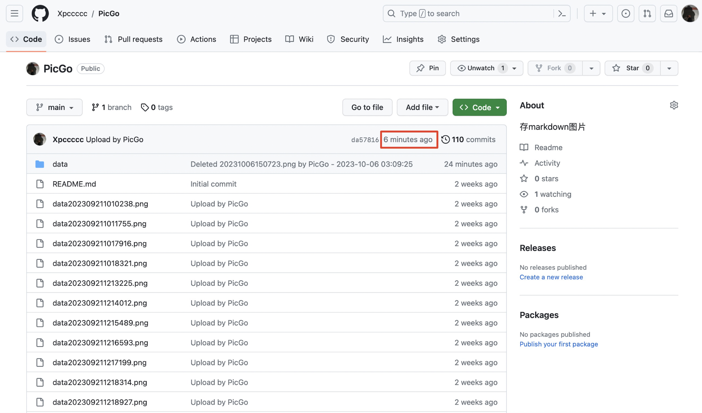
Task: Open the hamburger navigation menu
Action: (x=14, y=13)
